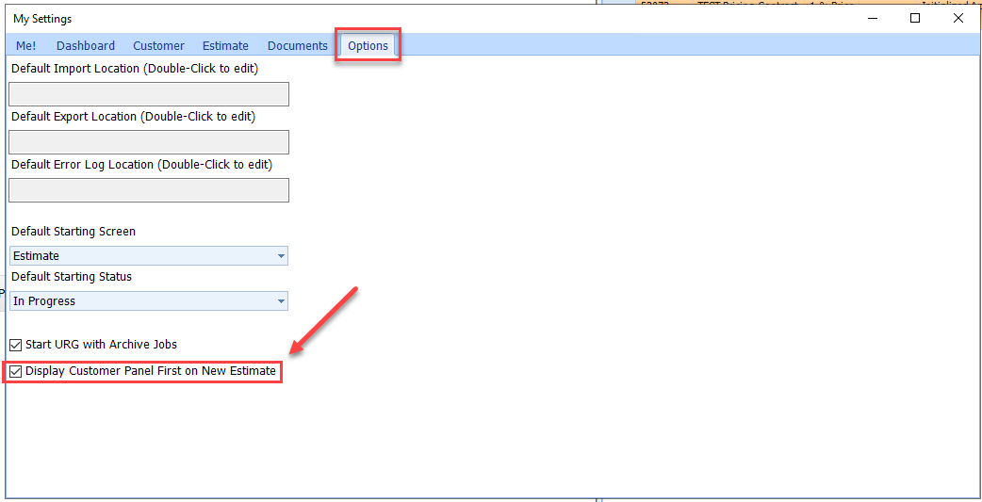Screen dimensions: 982x502
Task: Uncheck Display Customer Panel First on New Estimate
Action: [x=16, y=371]
